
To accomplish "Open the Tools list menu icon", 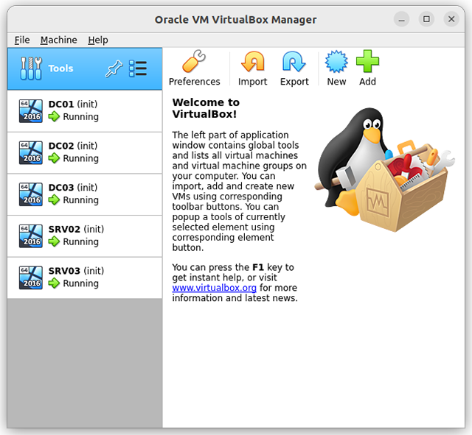I will pos(138,68).
